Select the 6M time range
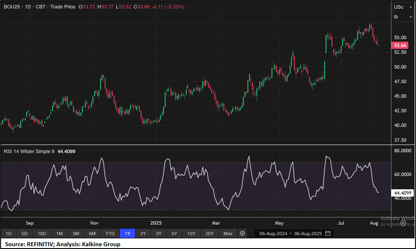 click(x=92, y=234)
